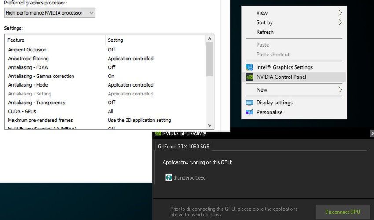Select Maximum pre-rendered frames row
Image resolution: width=374 pixels, height=220 pixels.
point(106,120)
